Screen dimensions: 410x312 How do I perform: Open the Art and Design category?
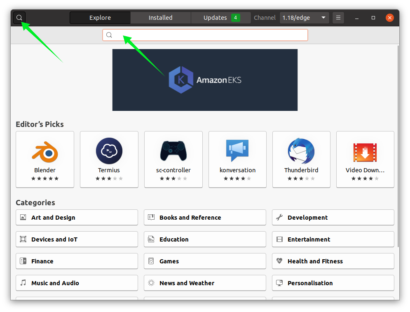[x=77, y=217]
